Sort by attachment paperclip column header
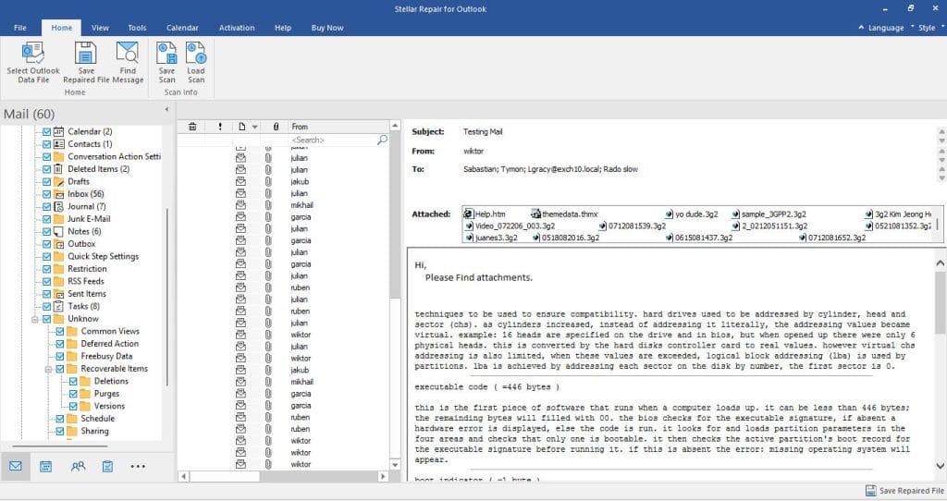 (x=276, y=127)
